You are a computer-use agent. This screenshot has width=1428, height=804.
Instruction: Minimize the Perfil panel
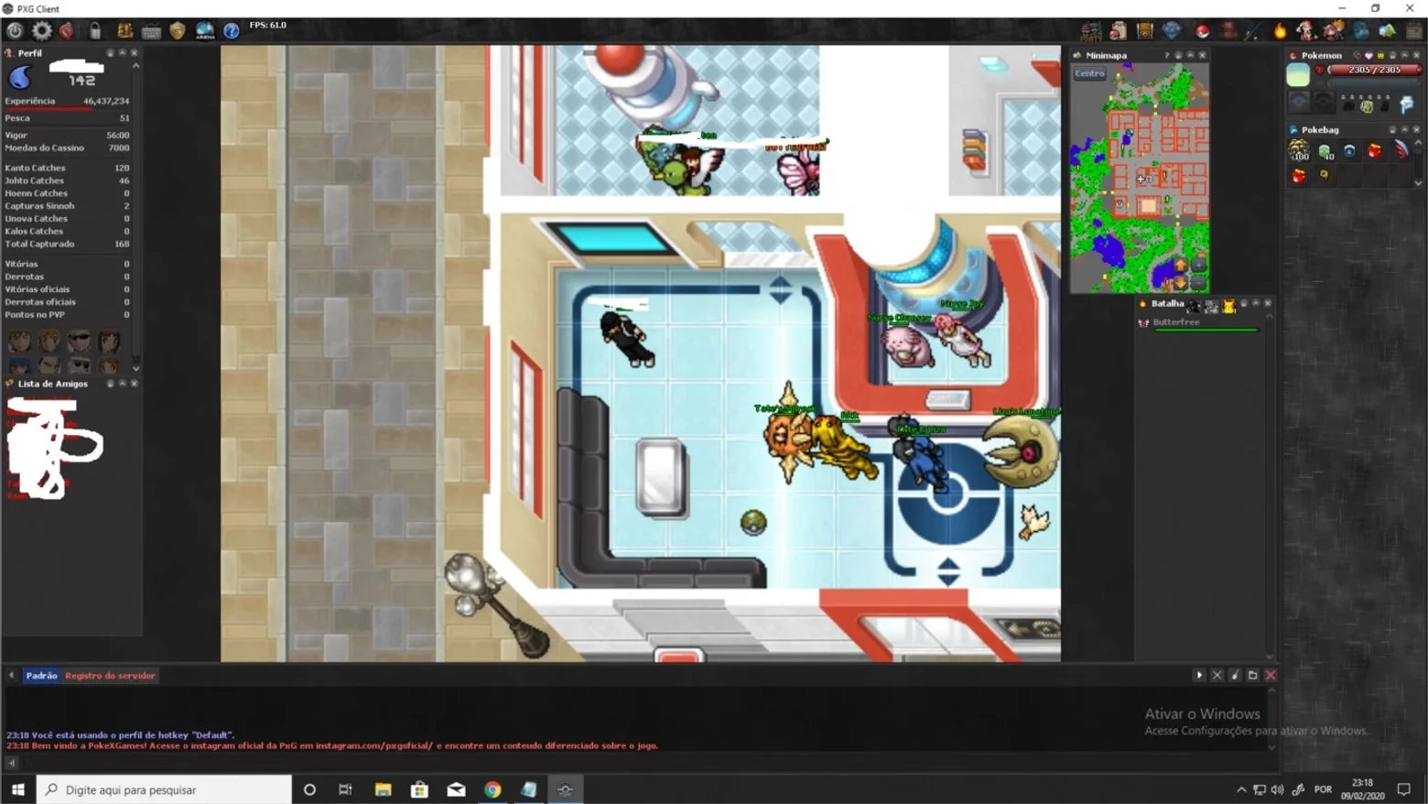[x=123, y=53]
